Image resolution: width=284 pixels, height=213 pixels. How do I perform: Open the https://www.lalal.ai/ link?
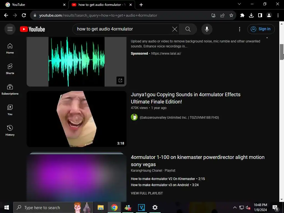tap(166, 54)
